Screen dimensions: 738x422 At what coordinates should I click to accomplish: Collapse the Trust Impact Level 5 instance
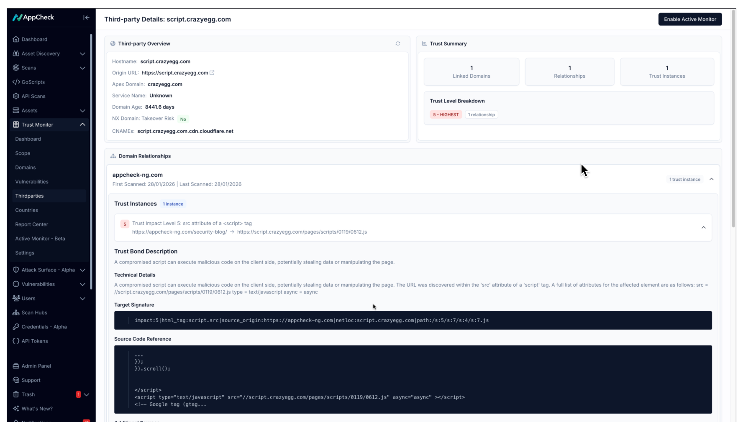pos(703,228)
